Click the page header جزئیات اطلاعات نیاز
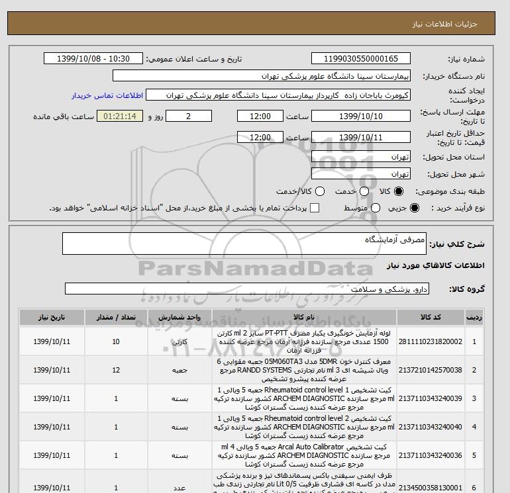 coord(444,24)
